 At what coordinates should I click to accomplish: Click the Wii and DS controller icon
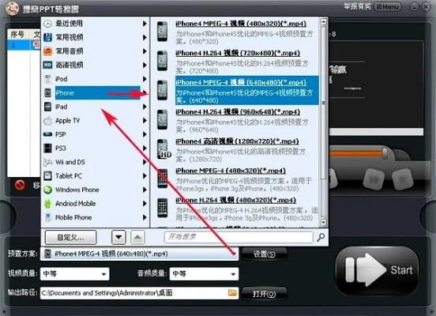(x=48, y=162)
